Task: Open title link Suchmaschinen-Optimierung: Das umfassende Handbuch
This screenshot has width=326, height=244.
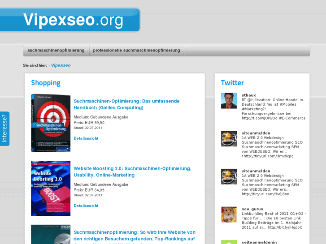Action: [126, 104]
